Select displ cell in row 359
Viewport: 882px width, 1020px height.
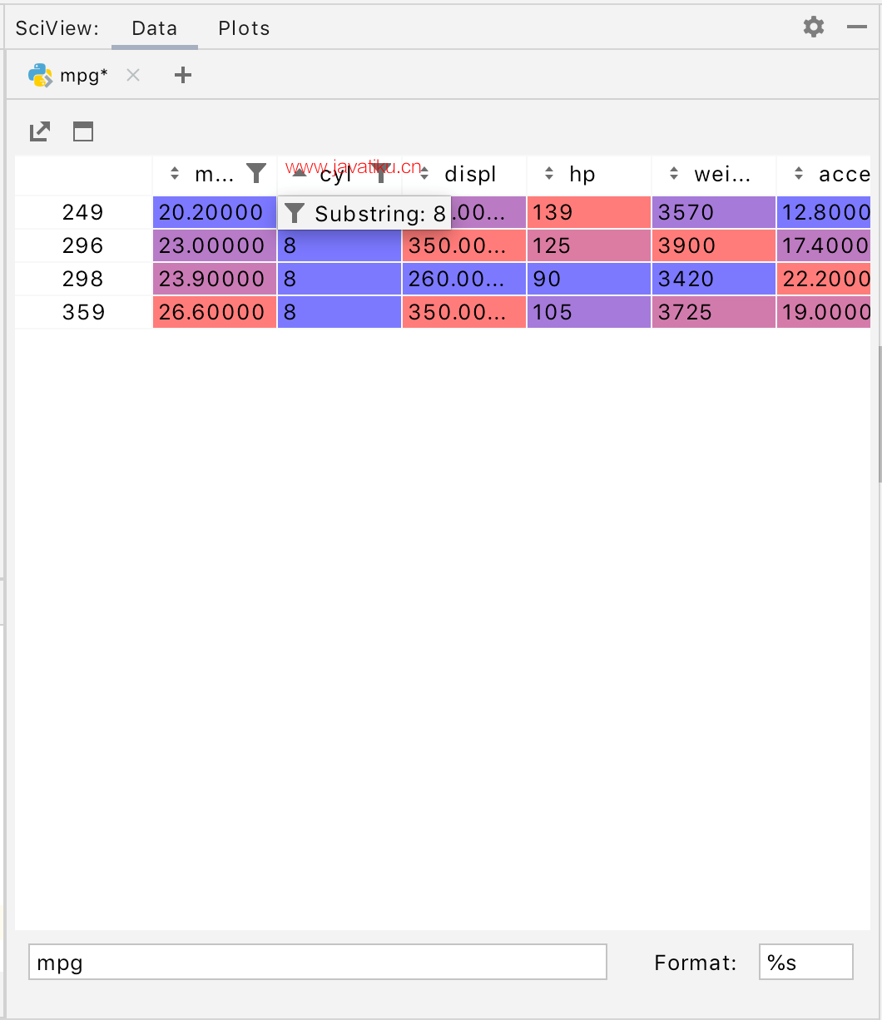(464, 312)
